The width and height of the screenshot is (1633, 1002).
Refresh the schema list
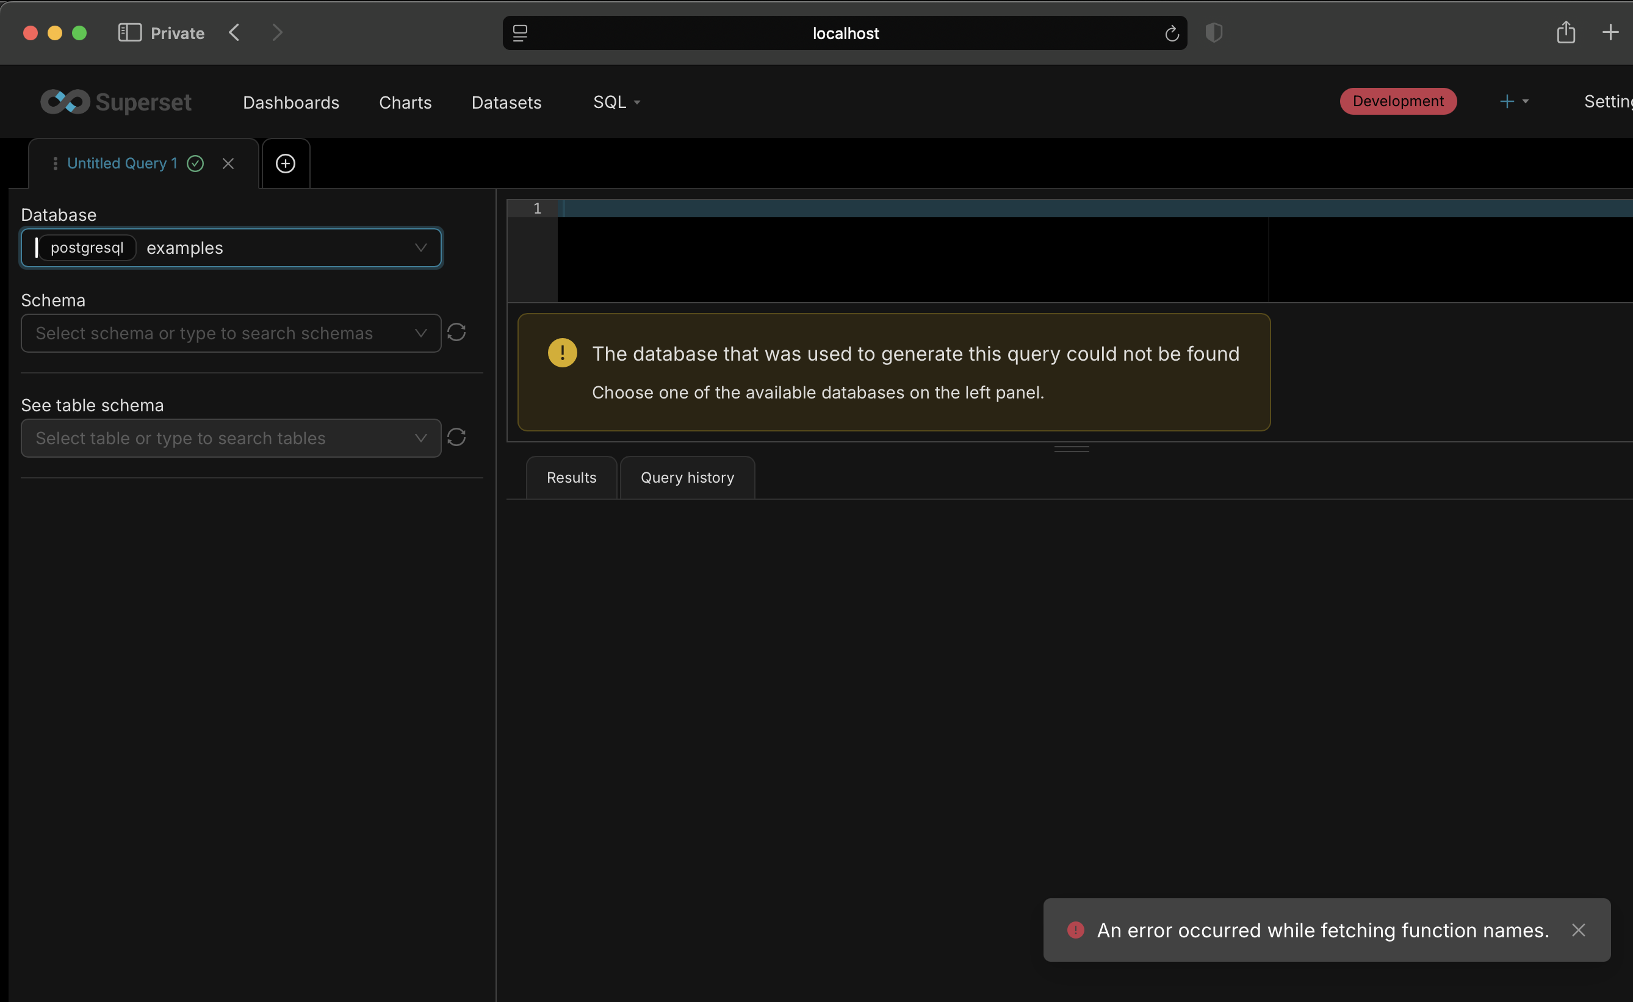456,332
